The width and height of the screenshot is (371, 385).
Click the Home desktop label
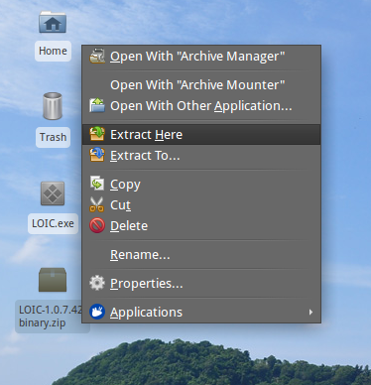coord(53,51)
